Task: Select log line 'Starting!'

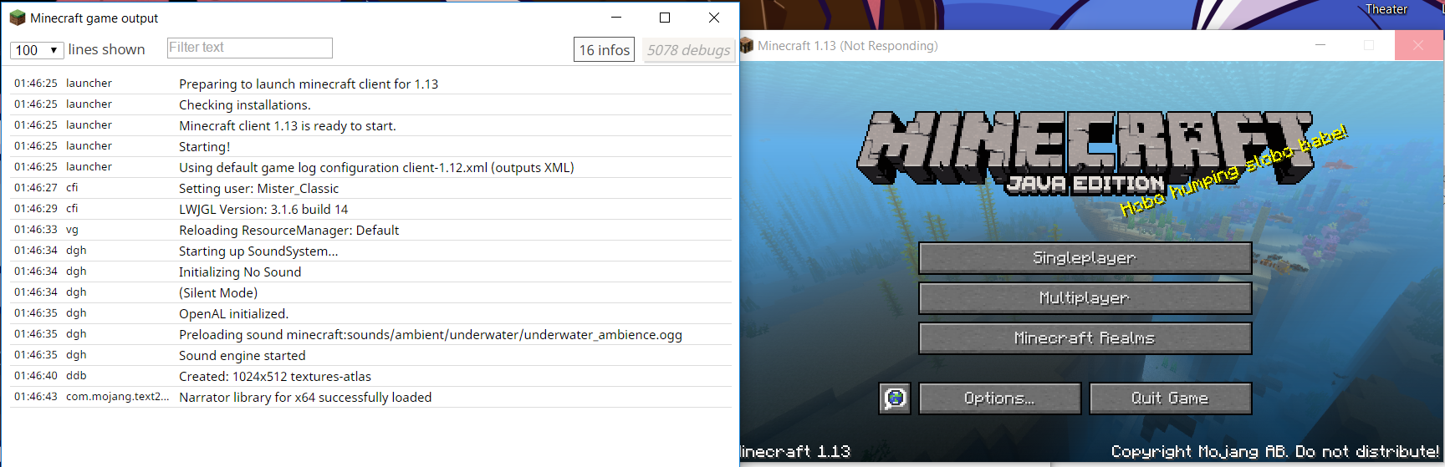Action: pos(370,146)
